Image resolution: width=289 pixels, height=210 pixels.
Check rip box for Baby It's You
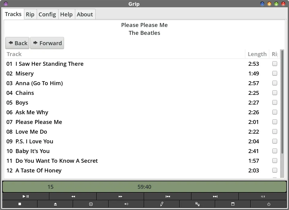275,151
